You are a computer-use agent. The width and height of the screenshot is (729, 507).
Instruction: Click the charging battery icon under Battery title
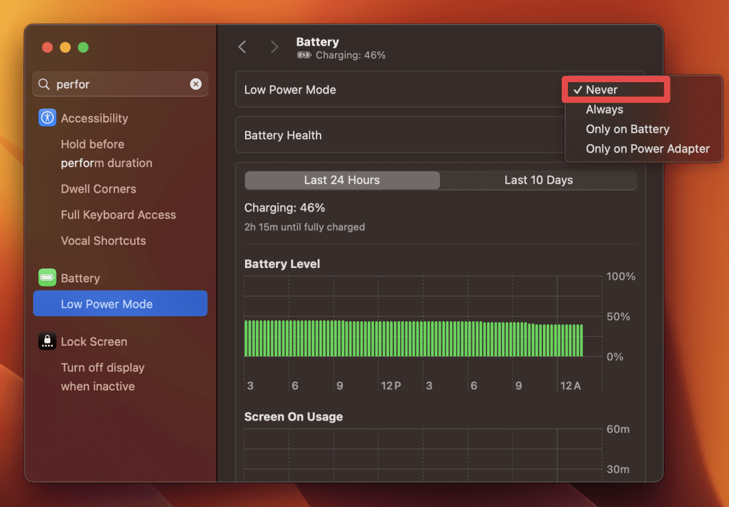(304, 55)
